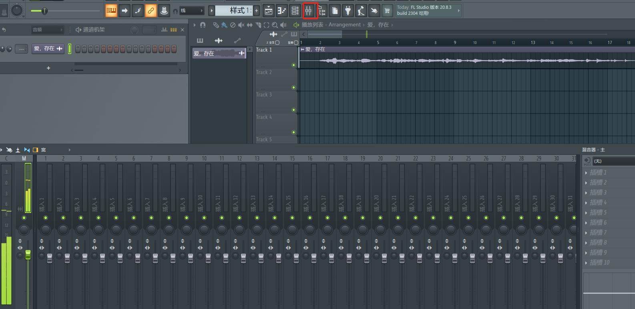Viewport: 635px width, 309px height.
Task: Select the Delete tool in playlist
Action: pos(233,25)
